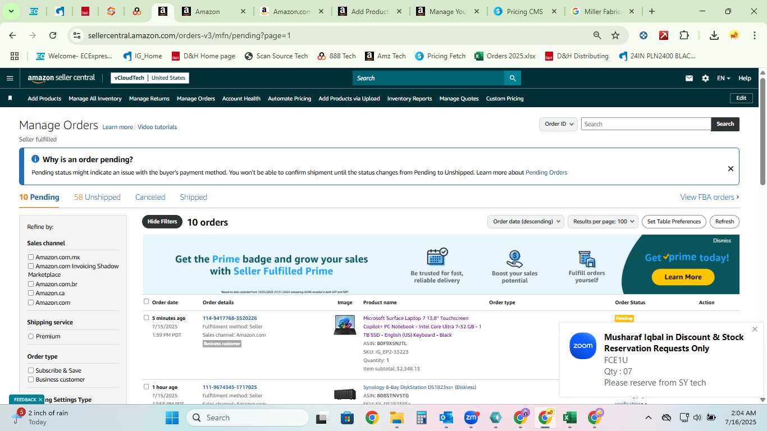Close the 'Why is an order pending' banner
This screenshot has width=767, height=431.
731,168
